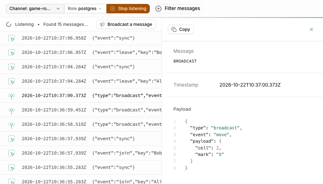Viewport: 323px width, 184px height.
Task: Select broadcast icon of 10:36:58.510Z row
Action: coord(12,125)
